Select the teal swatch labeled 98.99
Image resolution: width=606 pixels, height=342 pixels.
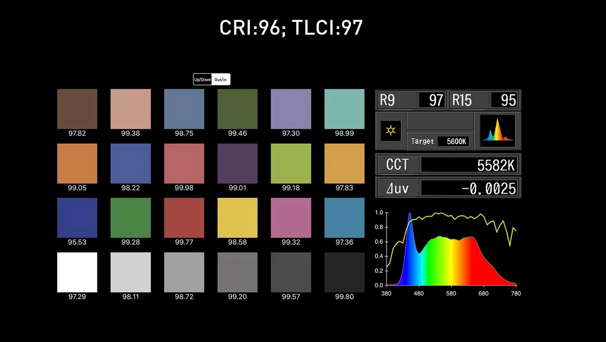(344, 109)
